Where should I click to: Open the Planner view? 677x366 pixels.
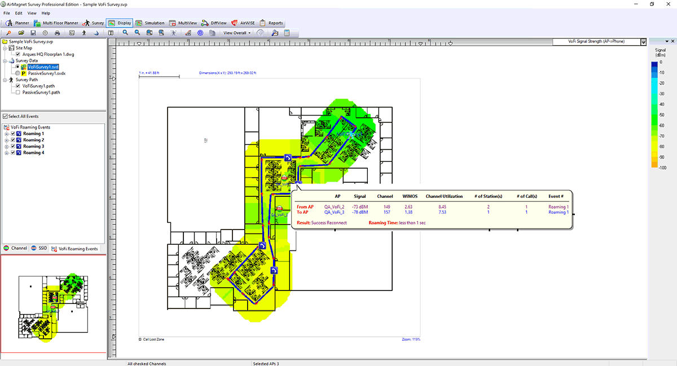coord(17,23)
